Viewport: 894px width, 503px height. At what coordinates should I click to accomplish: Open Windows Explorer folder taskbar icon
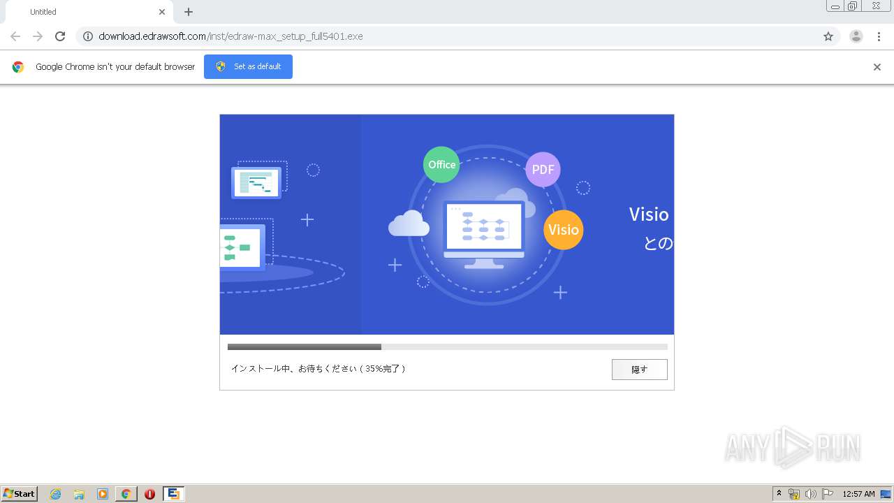click(79, 494)
